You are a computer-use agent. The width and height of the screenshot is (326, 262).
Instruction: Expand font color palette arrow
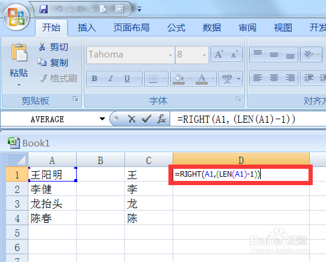pos(213,79)
